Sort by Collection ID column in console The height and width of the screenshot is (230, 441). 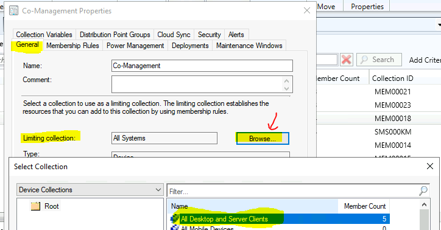[393, 78]
